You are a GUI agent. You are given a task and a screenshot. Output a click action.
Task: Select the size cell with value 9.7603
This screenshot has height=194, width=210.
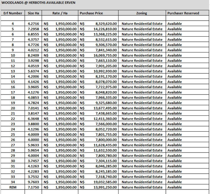(33, 182)
